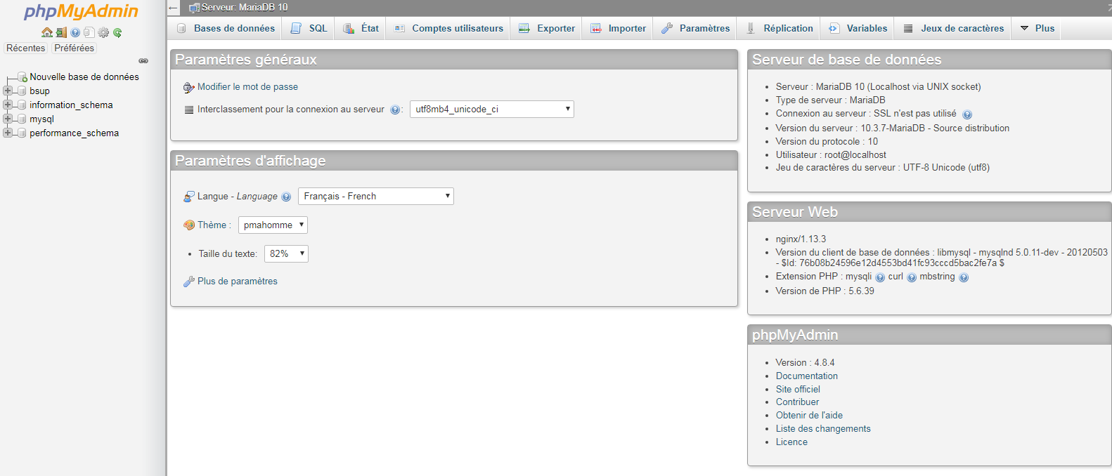Click Nouvelle base de données link
The height and width of the screenshot is (476, 1112).
coord(84,77)
